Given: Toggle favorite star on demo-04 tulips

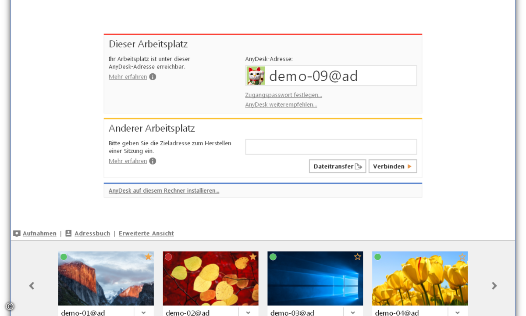Looking at the screenshot, I should 462,257.
